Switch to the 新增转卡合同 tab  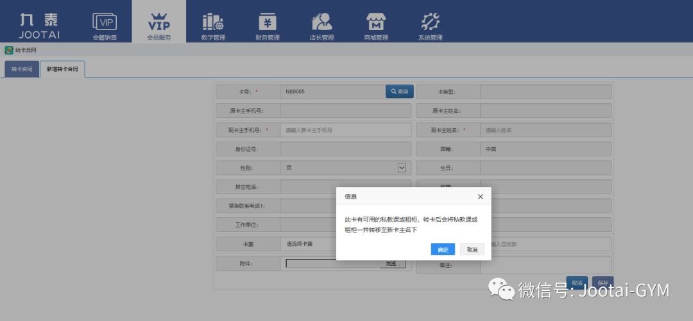pos(62,69)
